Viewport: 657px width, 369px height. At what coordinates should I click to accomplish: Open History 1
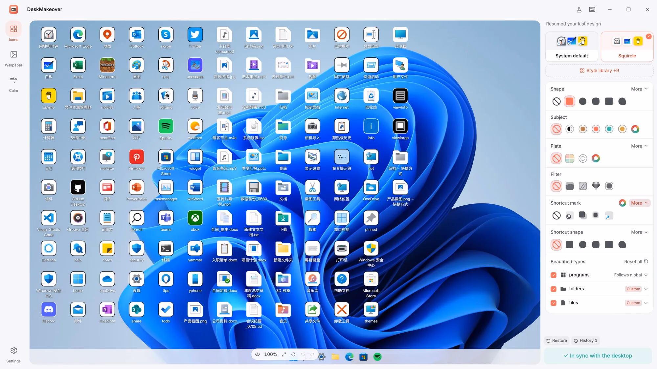[x=585, y=340]
